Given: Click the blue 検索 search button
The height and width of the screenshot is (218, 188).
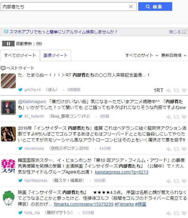Looking at the screenshot, I should [155, 6].
